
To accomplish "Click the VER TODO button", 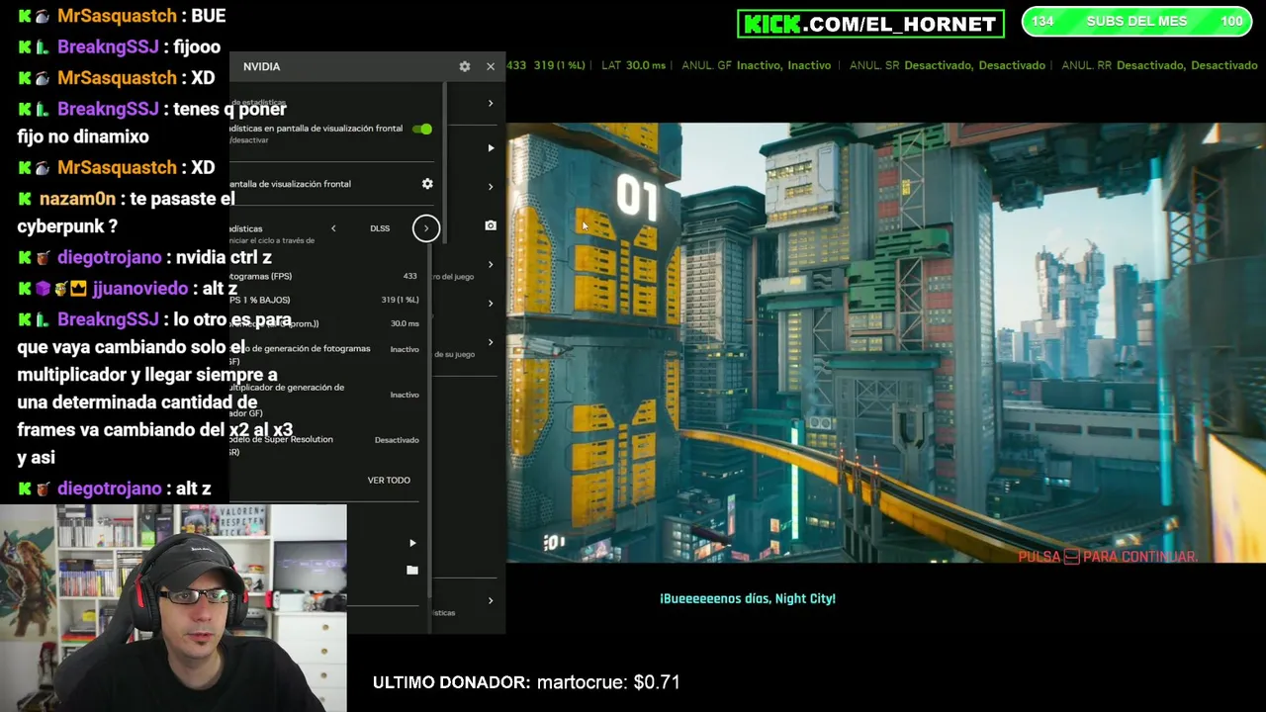I will [x=389, y=481].
